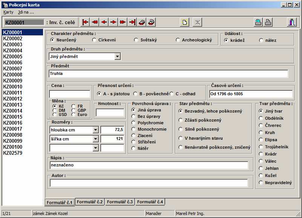The height and width of the screenshot is (218, 302).
Task: Switch to Formulář č.3 tab
Action: [x=120, y=202]
